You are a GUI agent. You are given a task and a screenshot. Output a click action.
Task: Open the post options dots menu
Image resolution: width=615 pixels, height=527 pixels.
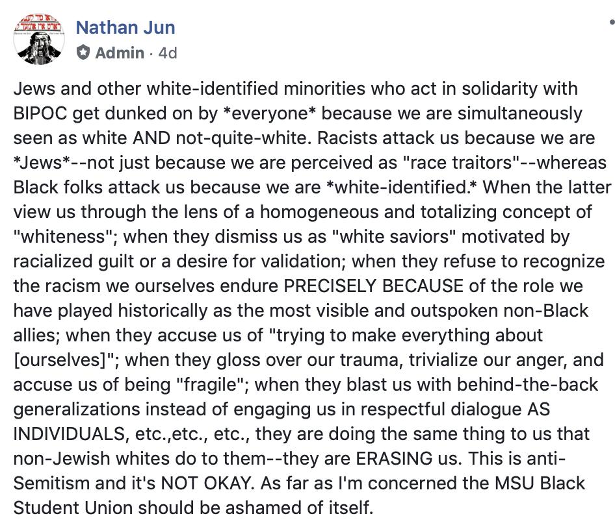[612, 23]
